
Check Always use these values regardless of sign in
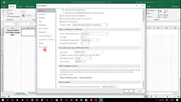click(x=61, y=55)
